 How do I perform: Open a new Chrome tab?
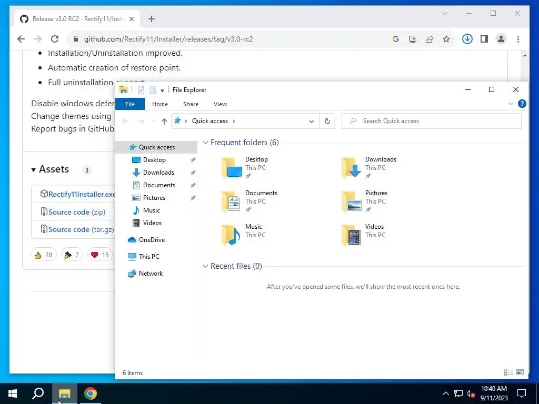[152, 19]
